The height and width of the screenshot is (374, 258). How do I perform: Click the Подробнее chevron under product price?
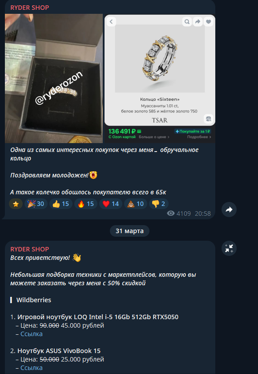[x=199, y=137]
